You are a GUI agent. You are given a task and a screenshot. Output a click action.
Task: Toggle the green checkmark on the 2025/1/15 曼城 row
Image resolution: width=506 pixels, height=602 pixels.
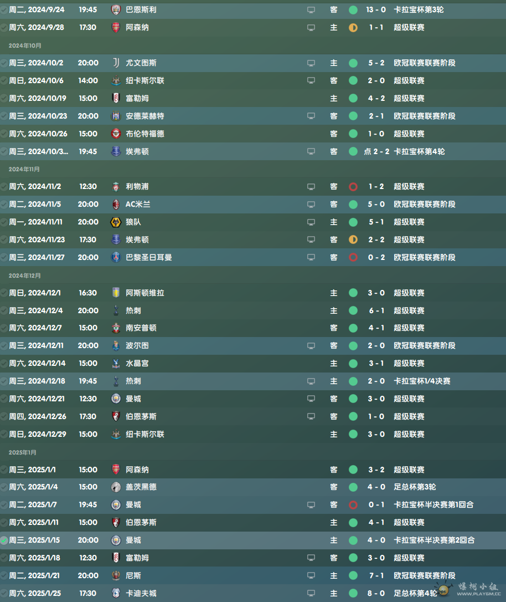(x=4, y=540)
